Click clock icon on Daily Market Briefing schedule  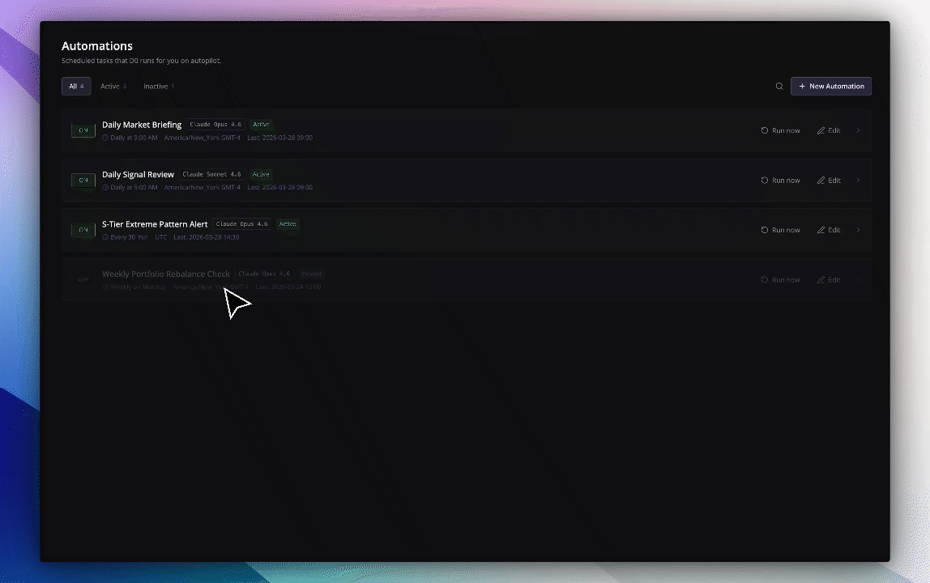click(105, 138)
